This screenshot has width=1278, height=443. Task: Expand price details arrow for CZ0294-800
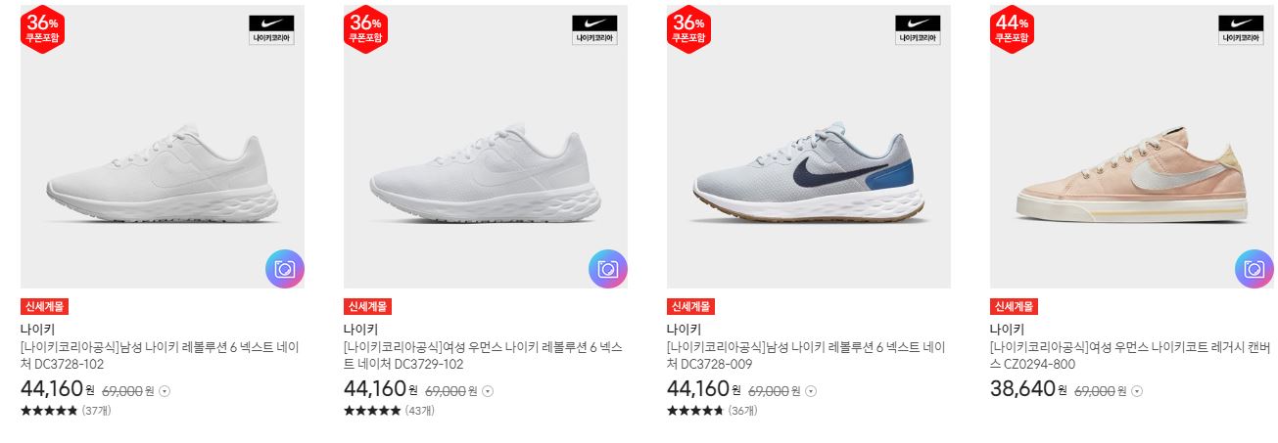pos(1137,391)
